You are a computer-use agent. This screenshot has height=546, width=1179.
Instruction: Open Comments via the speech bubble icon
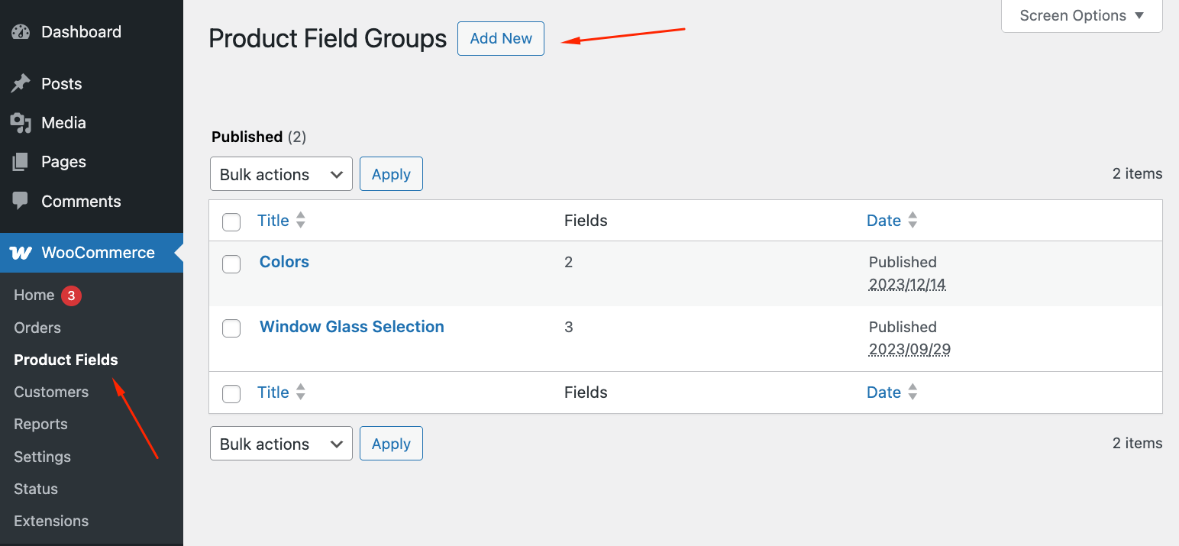19,201
